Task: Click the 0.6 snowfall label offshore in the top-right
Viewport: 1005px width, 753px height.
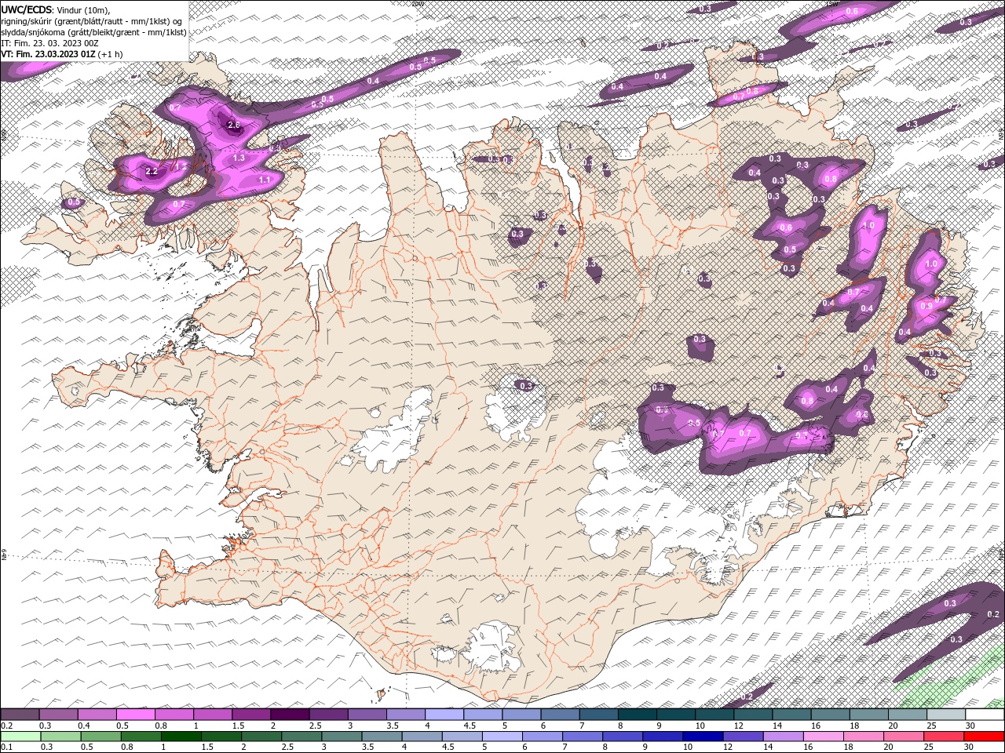Action: (x=853, y=12)
